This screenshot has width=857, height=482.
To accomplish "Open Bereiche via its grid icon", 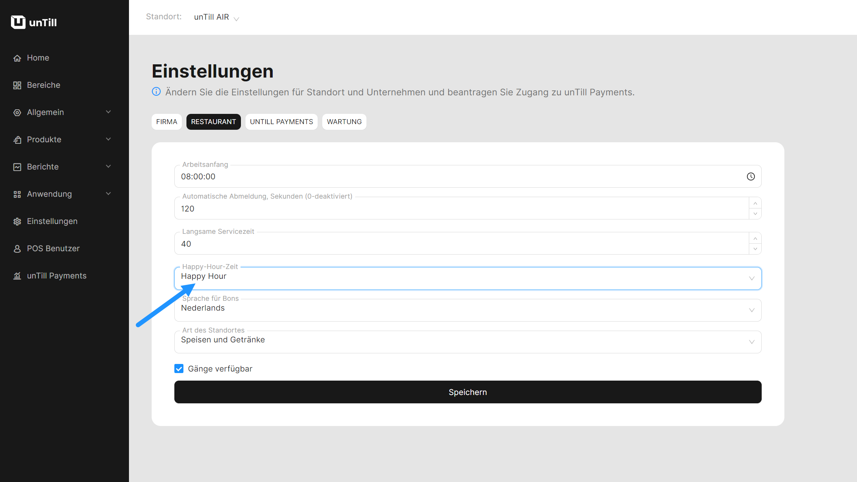I will (x=17, y=85).
